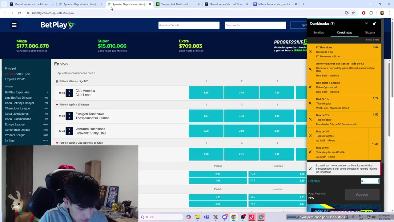
Task: Open File Explorer in taskbar
Action: 197,217
